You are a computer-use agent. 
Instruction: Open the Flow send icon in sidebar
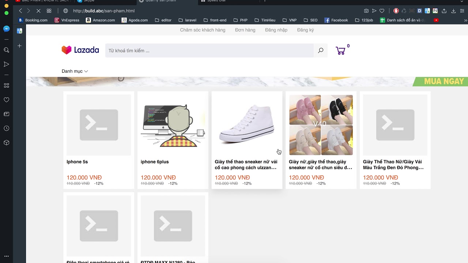pos(6,64)
